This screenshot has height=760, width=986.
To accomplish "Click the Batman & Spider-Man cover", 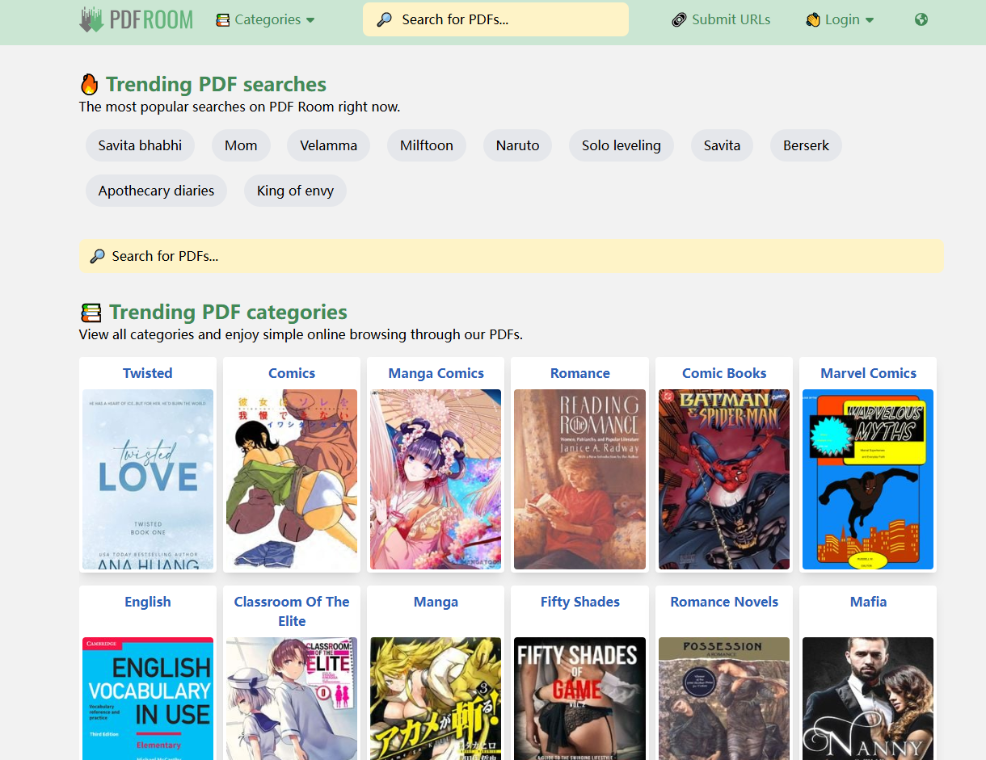I will (x=724, y=480).
